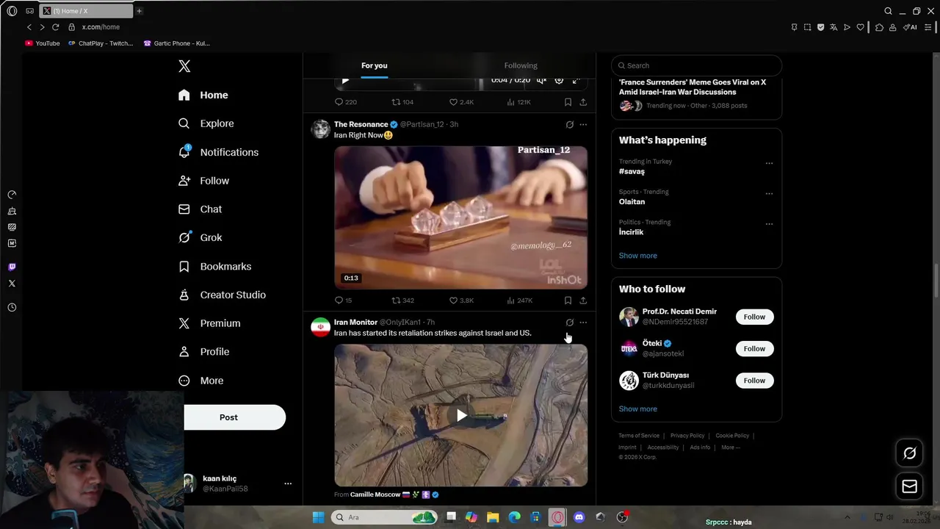Open the Gartic Phone bookmark
This screenshot has width=940, height=529.
click(x=177, y=43)
